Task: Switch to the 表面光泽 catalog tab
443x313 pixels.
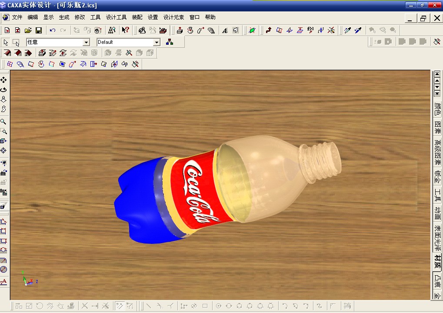Action: pos(437,238)
